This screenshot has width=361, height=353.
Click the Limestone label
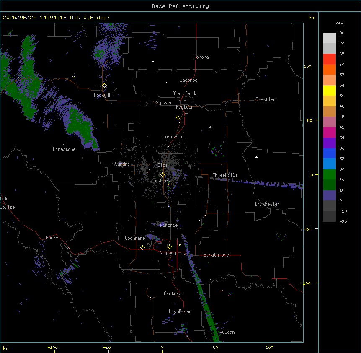[x=64, y=149]
